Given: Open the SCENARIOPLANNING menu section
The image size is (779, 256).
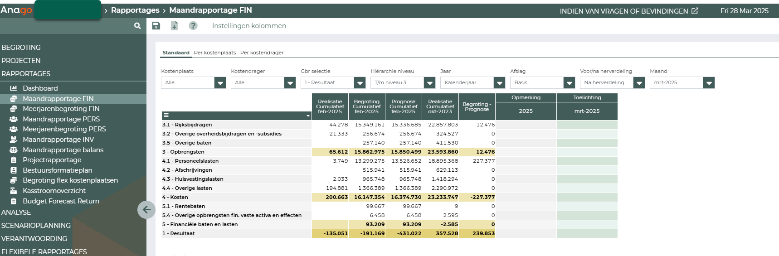Looking at the screenshot, I should pyautogui.click(x=36, y=226).
